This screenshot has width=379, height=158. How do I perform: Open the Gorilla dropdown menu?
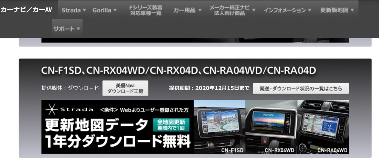pyautogui.click(x=104, y=10)
